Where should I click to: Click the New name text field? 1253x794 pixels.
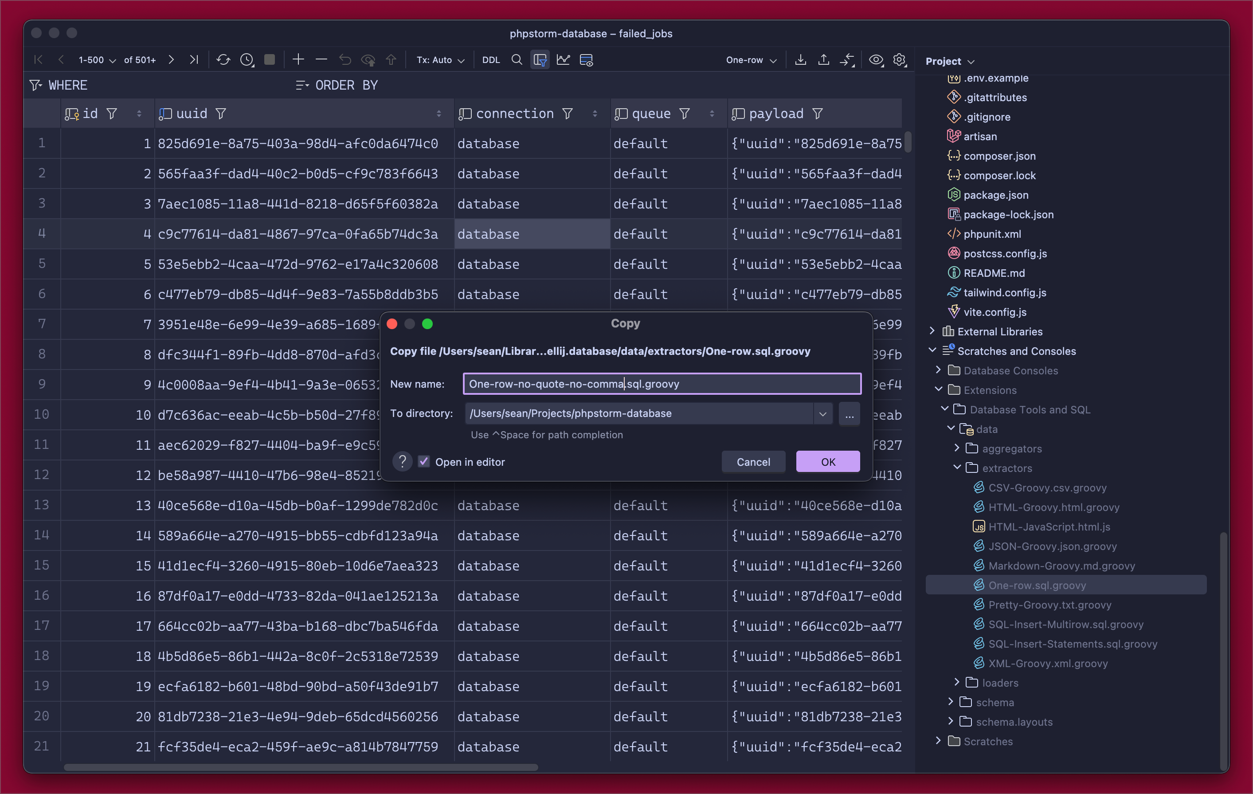click(662, 384)
